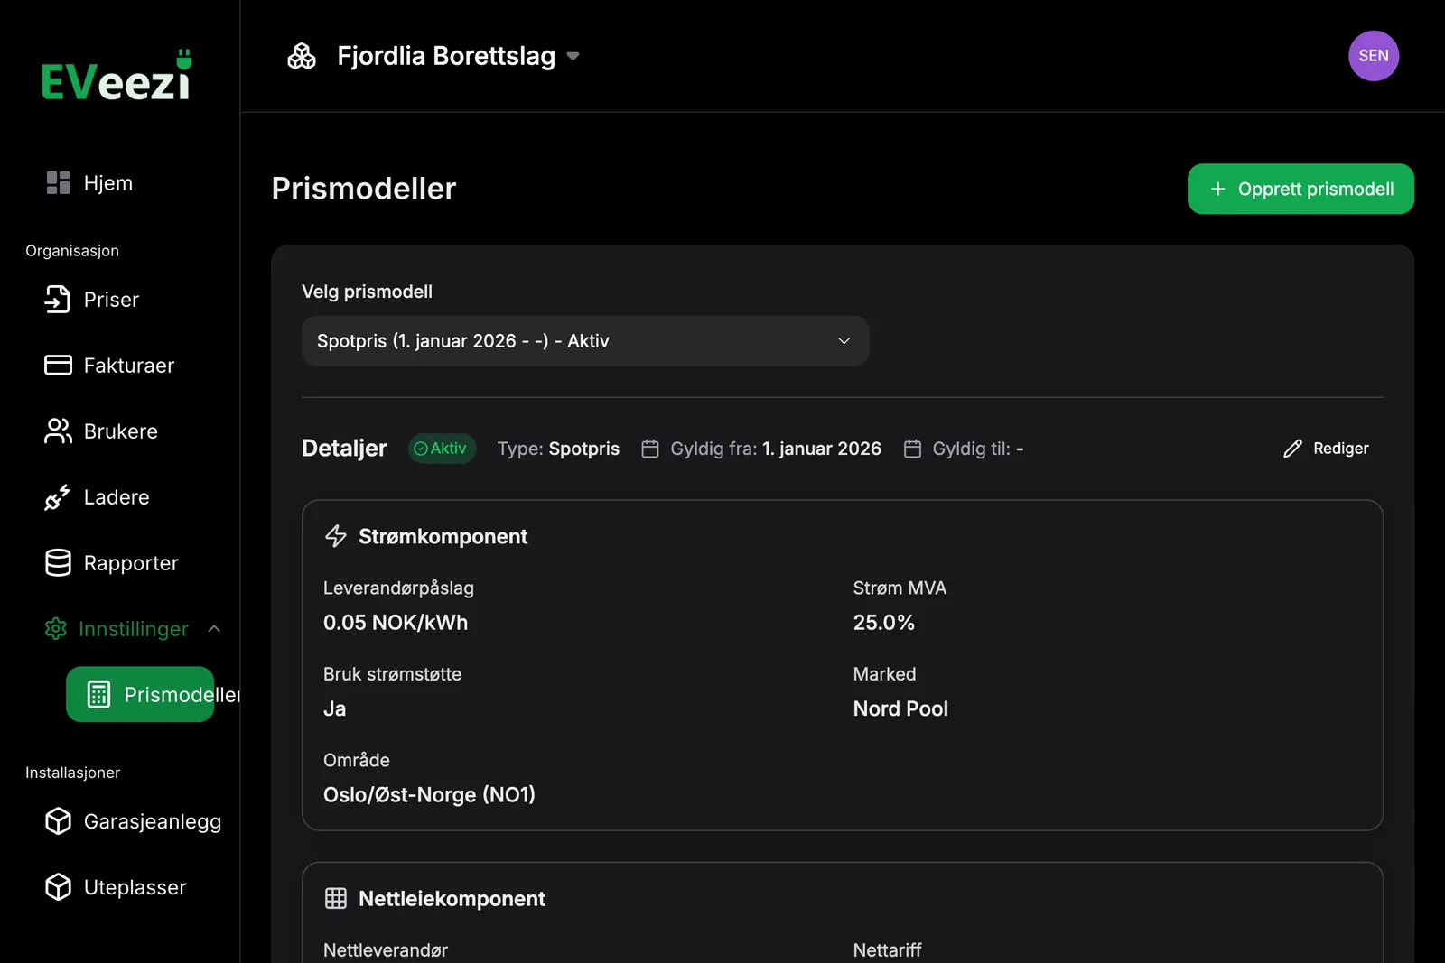Click the Rediger button label
Viewport: 1445px width, 963px height.
coord(1341,449)
